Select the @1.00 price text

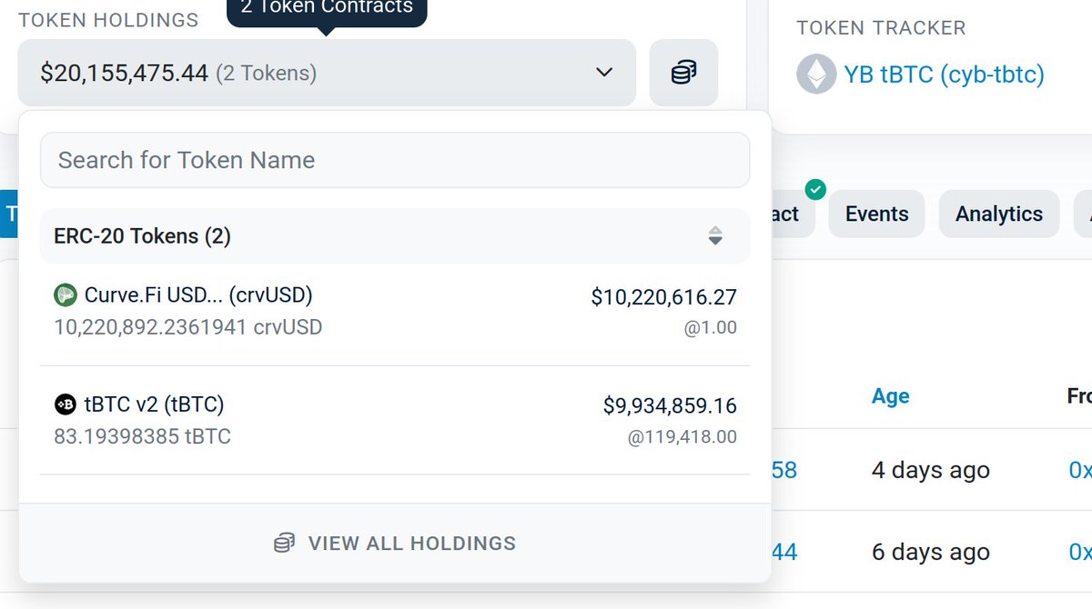point(711,327)
